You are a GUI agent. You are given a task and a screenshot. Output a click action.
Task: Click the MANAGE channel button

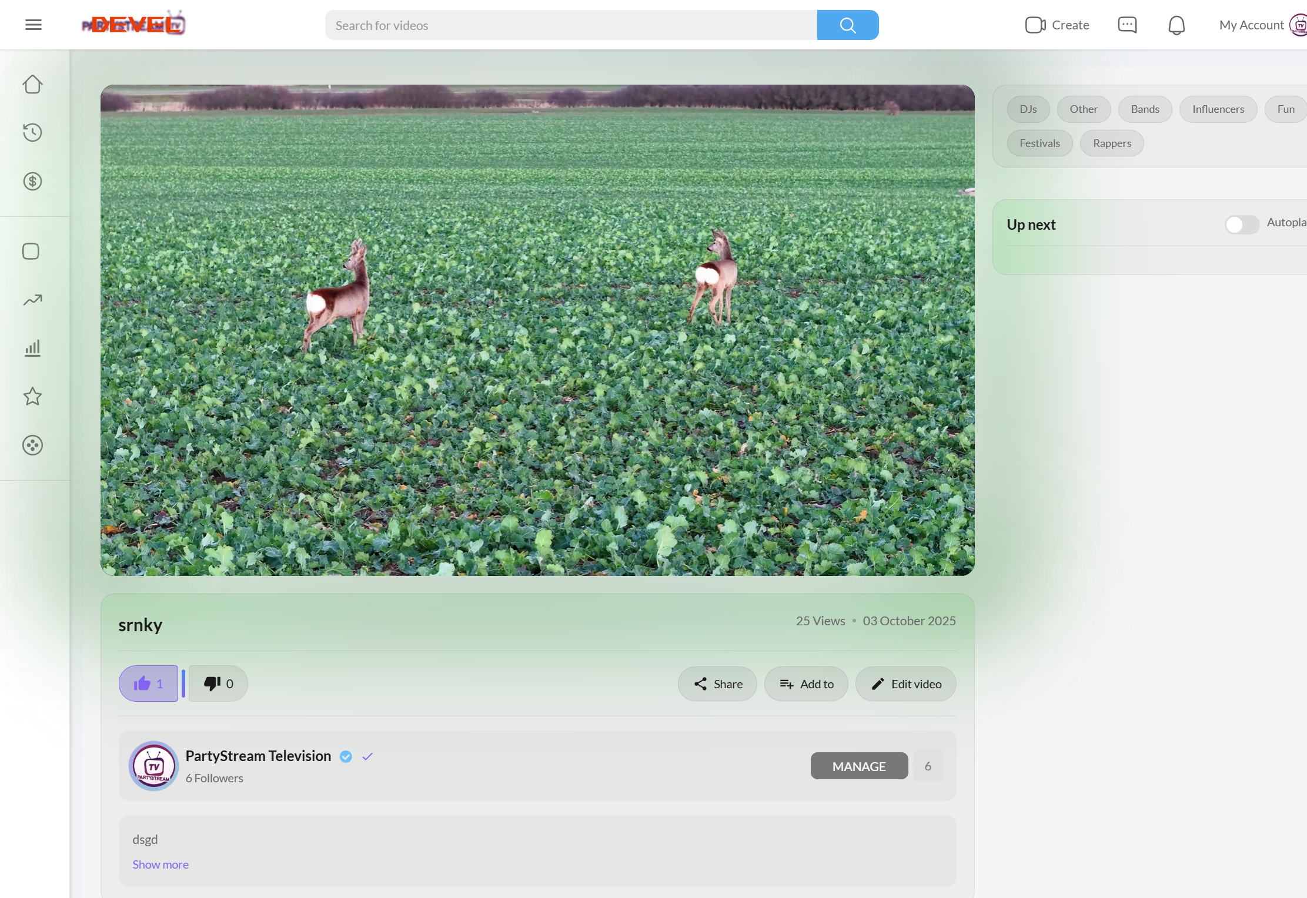[x=859, y=766]
